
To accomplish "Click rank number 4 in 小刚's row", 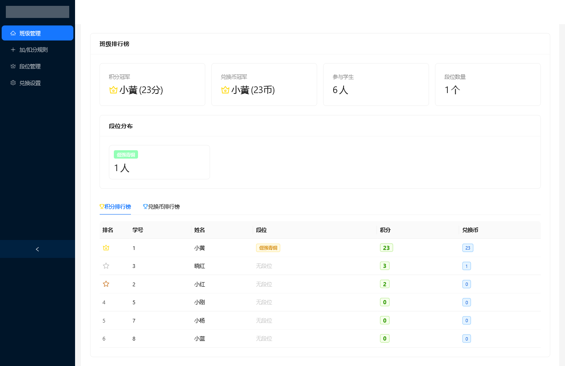I will tap(104, 302).
